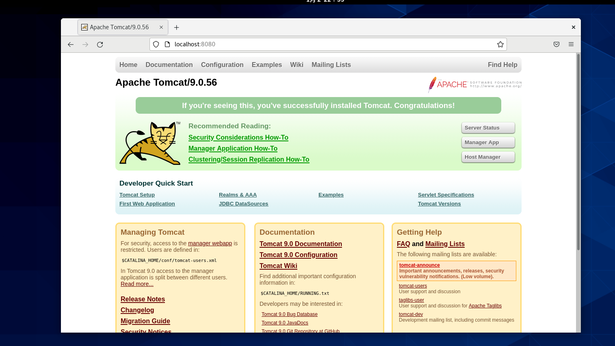Open Apache Taglibs link
The width and height of the screenshot is (615, 346).
(485, 306)
